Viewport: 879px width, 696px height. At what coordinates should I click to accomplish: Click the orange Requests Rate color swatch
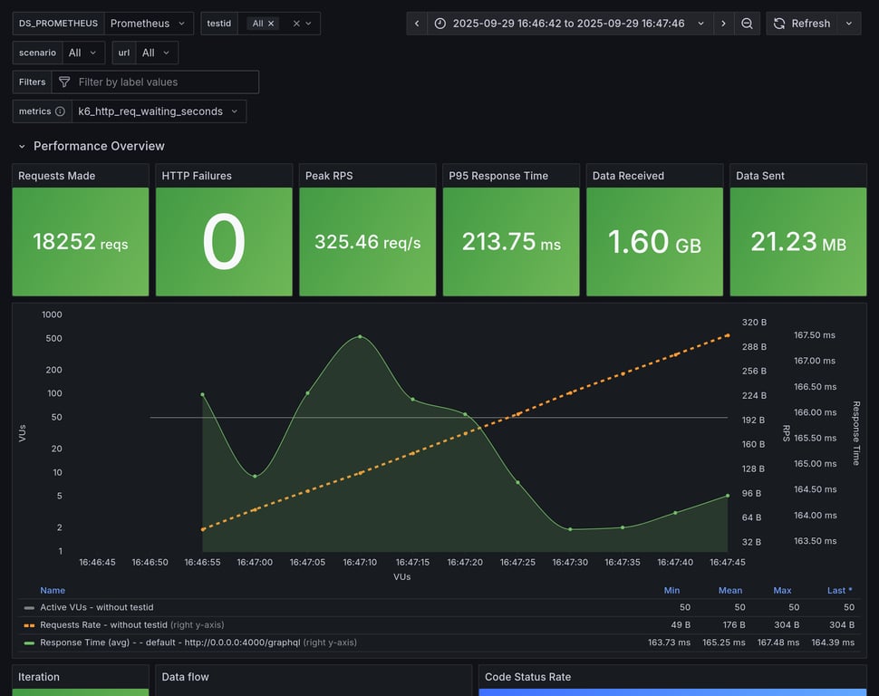29,624
